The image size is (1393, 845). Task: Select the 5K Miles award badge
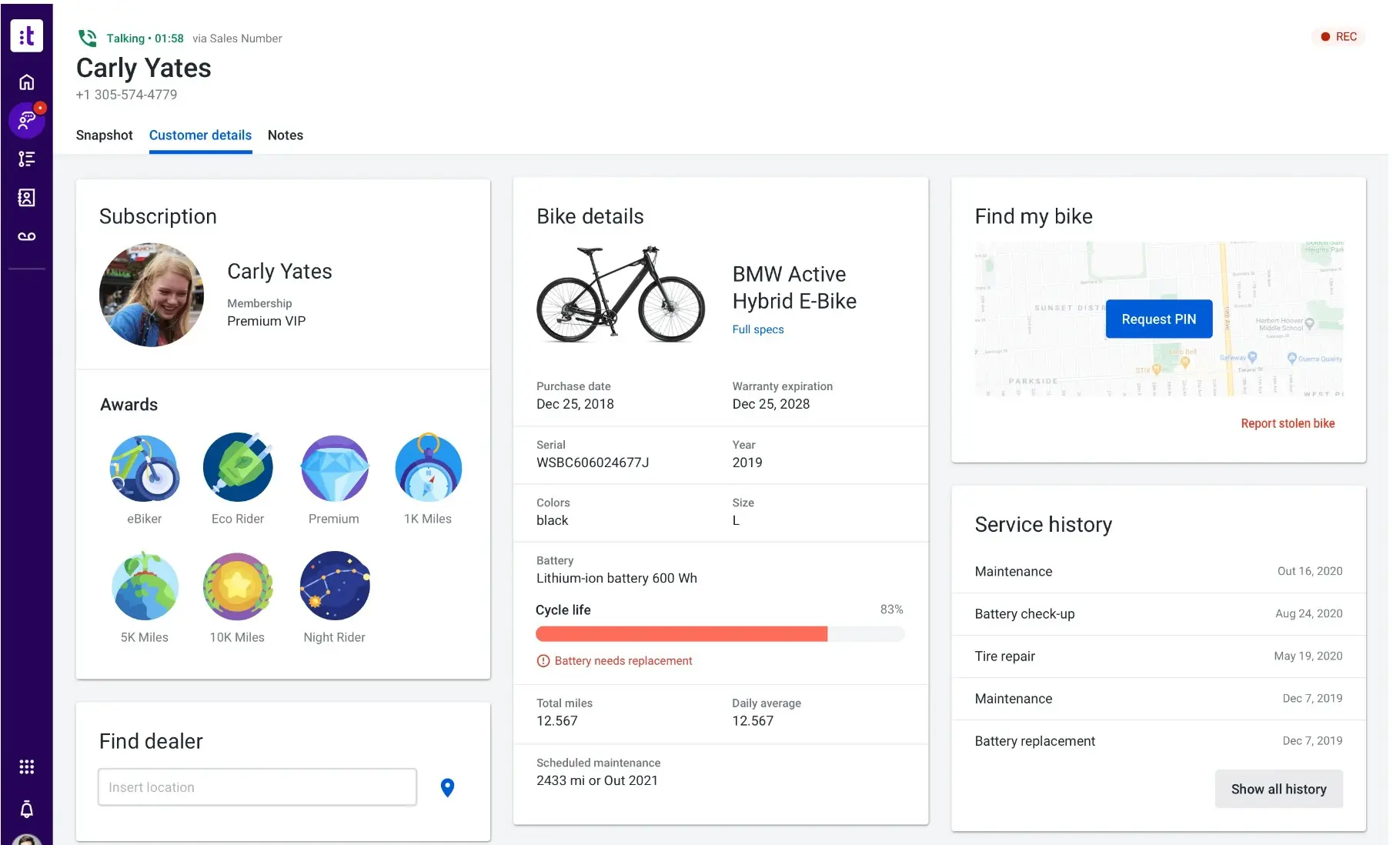145,586
